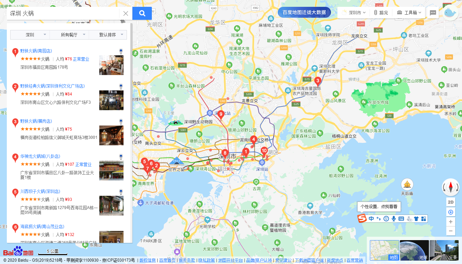Open Sogou soft keyboard icon
Viewport: 462px width, 264px height.
(x=401, y=219)
